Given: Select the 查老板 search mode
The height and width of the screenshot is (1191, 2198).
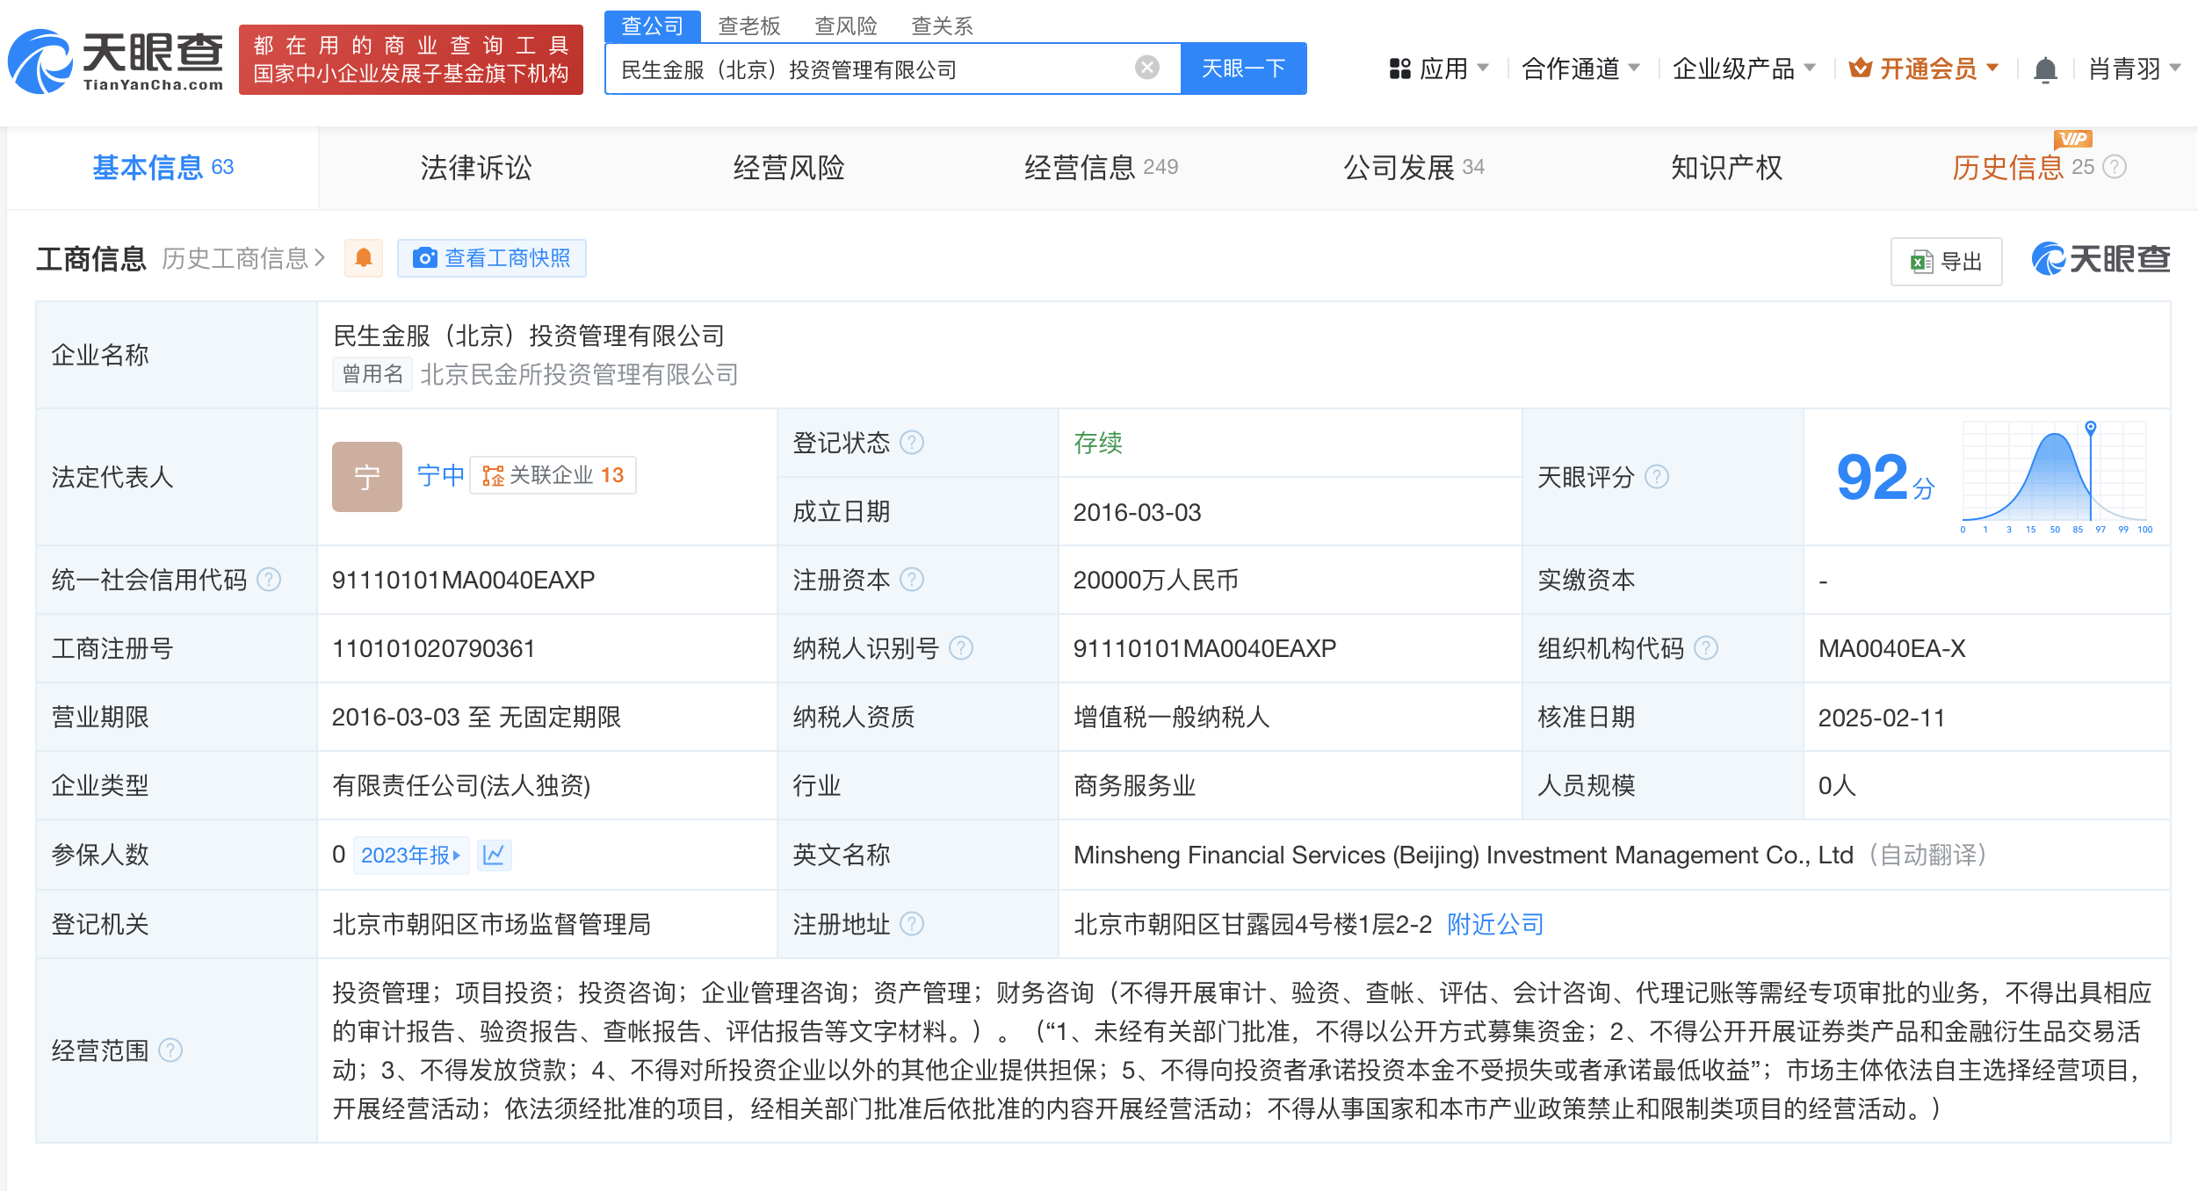Looking at the screenshot, I should 748,25.
